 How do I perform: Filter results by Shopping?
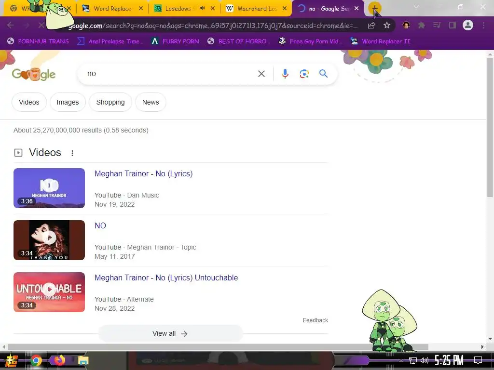tap(110, 102)
